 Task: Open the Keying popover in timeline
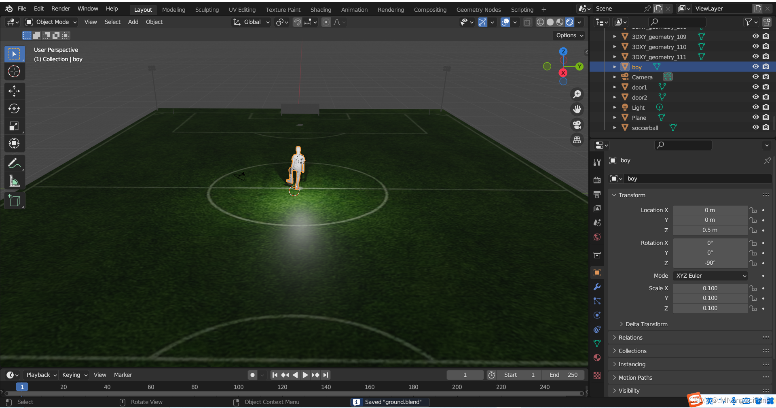coord(74,375)
